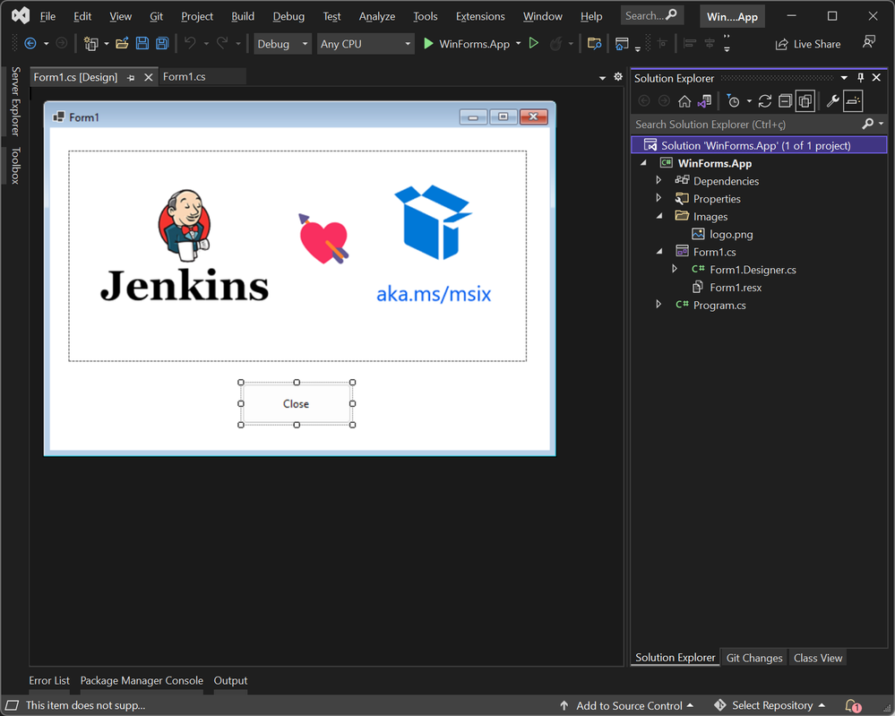
Task: Collapse the Form1.cs node
Action: [x=660, y=251]
